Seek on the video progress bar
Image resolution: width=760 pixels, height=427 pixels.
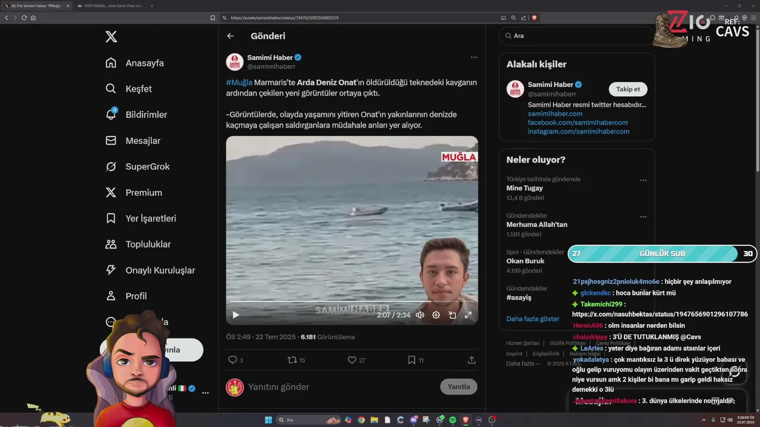point(351,302)
